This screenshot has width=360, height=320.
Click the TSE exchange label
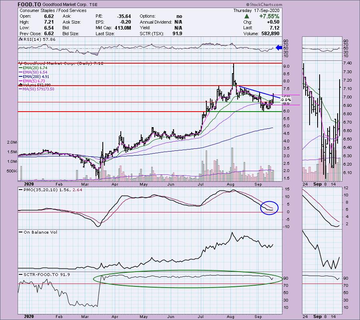(x=93, y=4)
